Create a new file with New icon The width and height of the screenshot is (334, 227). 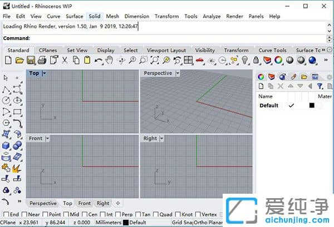(x=8, y=60)
